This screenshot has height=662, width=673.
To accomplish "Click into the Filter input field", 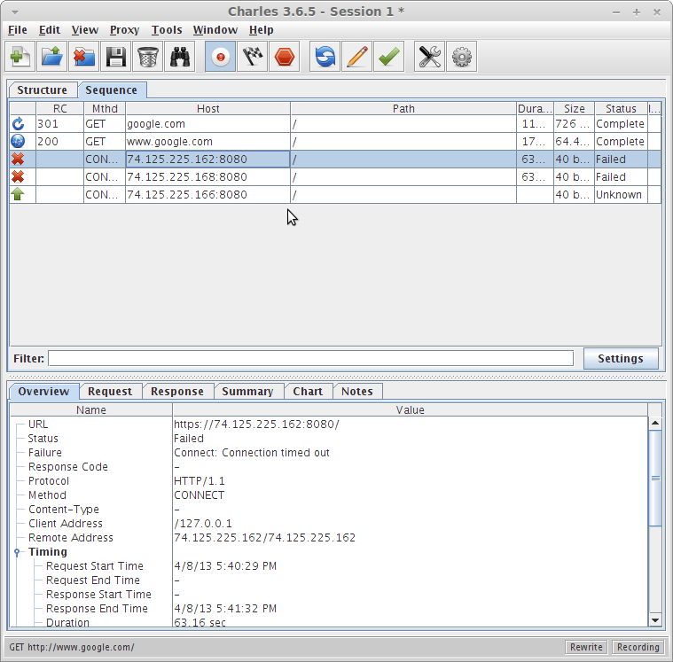I will [310, 358].
